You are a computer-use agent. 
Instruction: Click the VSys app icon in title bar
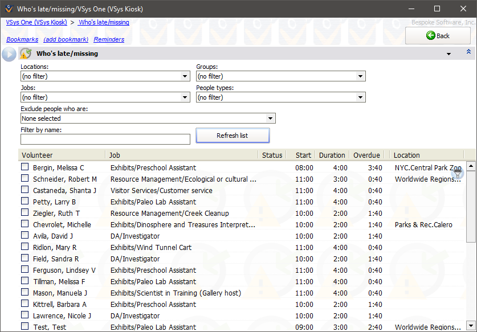pos(8,9)
